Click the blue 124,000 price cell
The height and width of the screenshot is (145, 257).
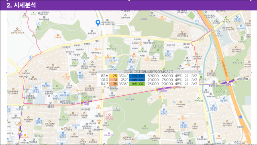137,76
